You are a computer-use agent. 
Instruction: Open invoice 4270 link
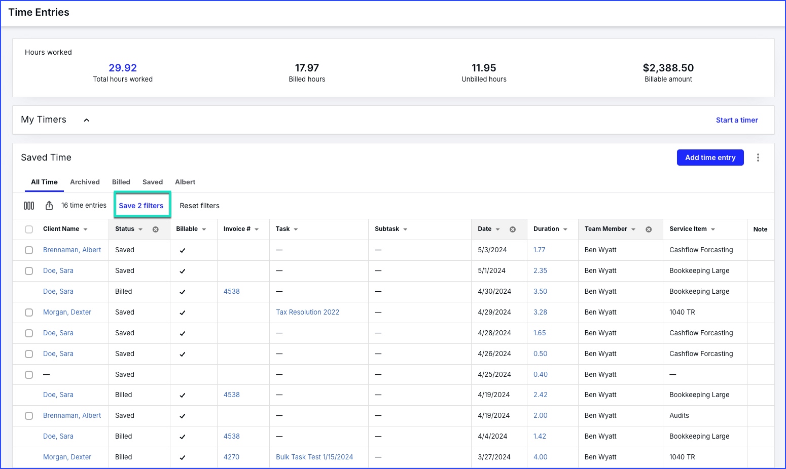pos(231,457)
